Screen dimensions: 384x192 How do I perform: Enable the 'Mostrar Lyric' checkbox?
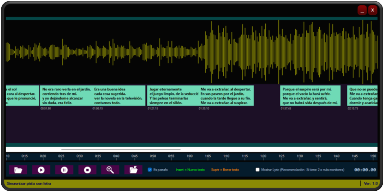coord(257,170)
